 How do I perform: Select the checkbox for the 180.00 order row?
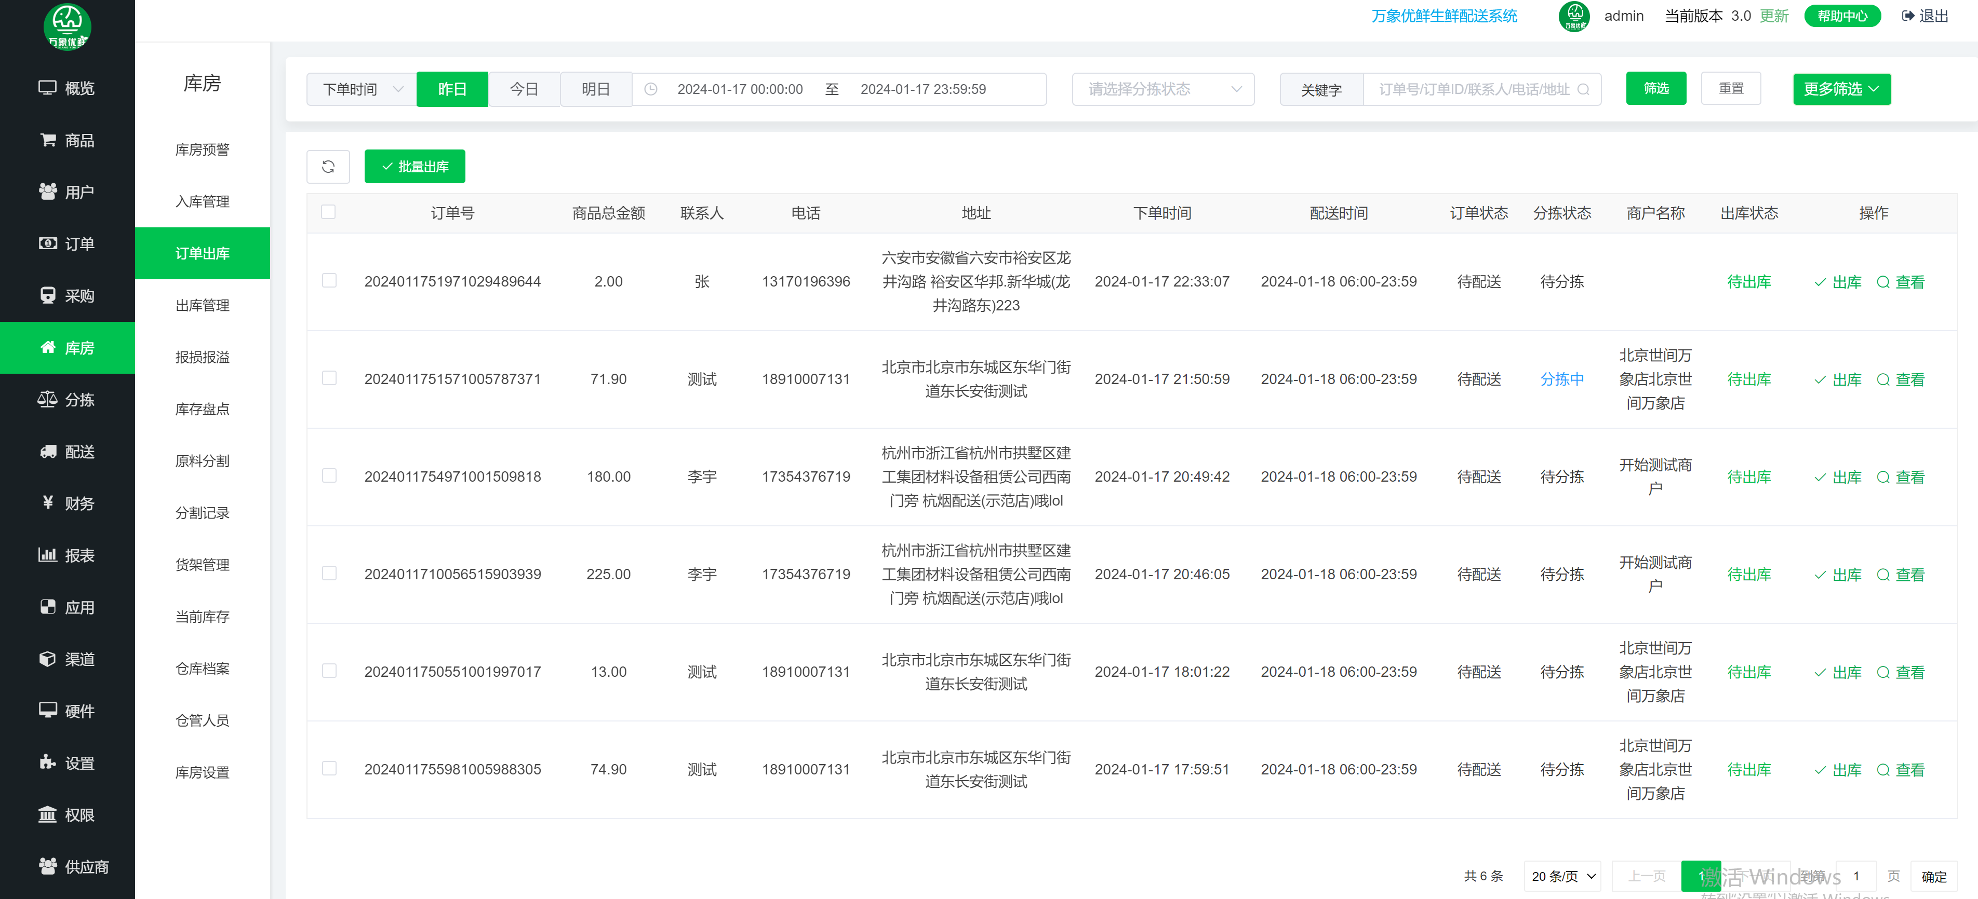(329, 475)
